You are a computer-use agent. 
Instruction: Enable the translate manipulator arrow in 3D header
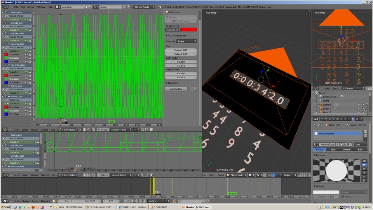[273, 175]
